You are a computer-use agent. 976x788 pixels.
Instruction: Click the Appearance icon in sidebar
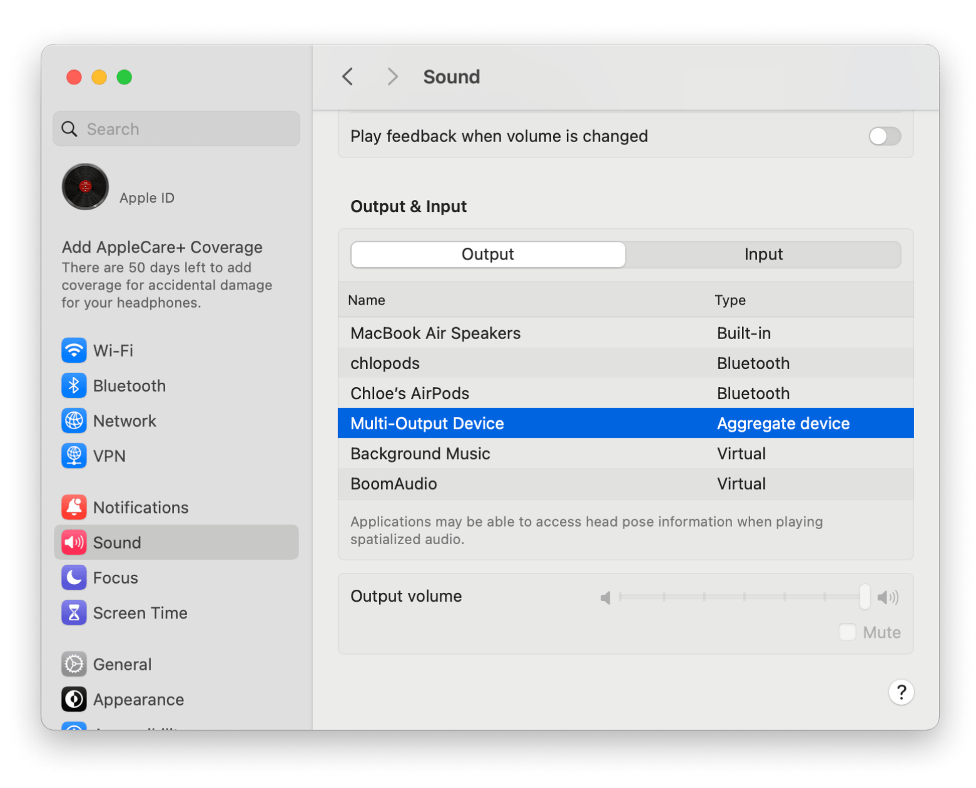point(74,699)
